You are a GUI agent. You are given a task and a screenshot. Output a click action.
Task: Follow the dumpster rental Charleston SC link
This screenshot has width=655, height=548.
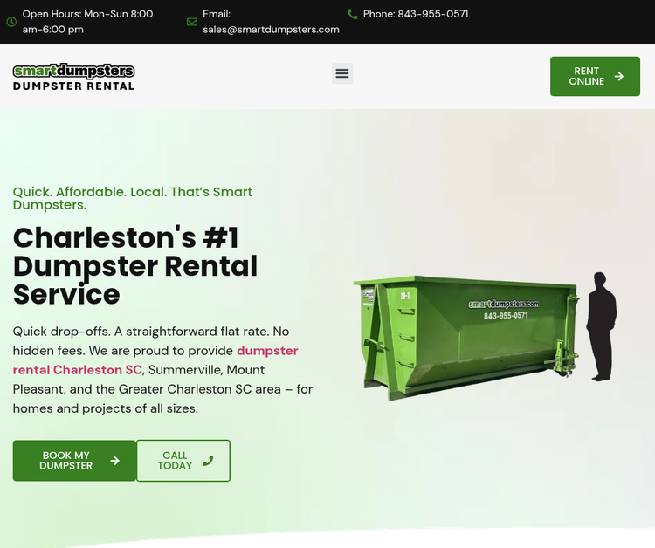(x=155, y=360)
